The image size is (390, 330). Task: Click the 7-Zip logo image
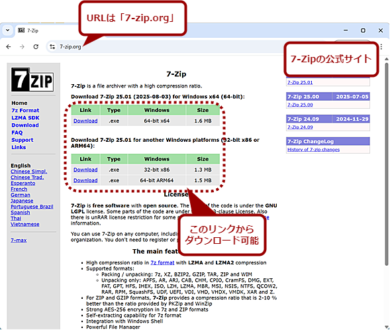(x=32, y=80)
